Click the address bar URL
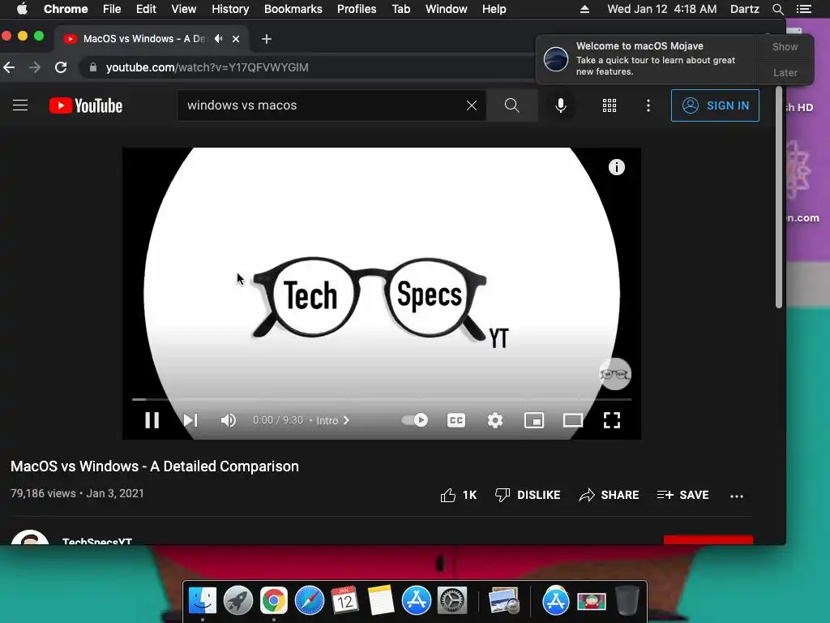 pyautogui.click(x=207, y=67)
